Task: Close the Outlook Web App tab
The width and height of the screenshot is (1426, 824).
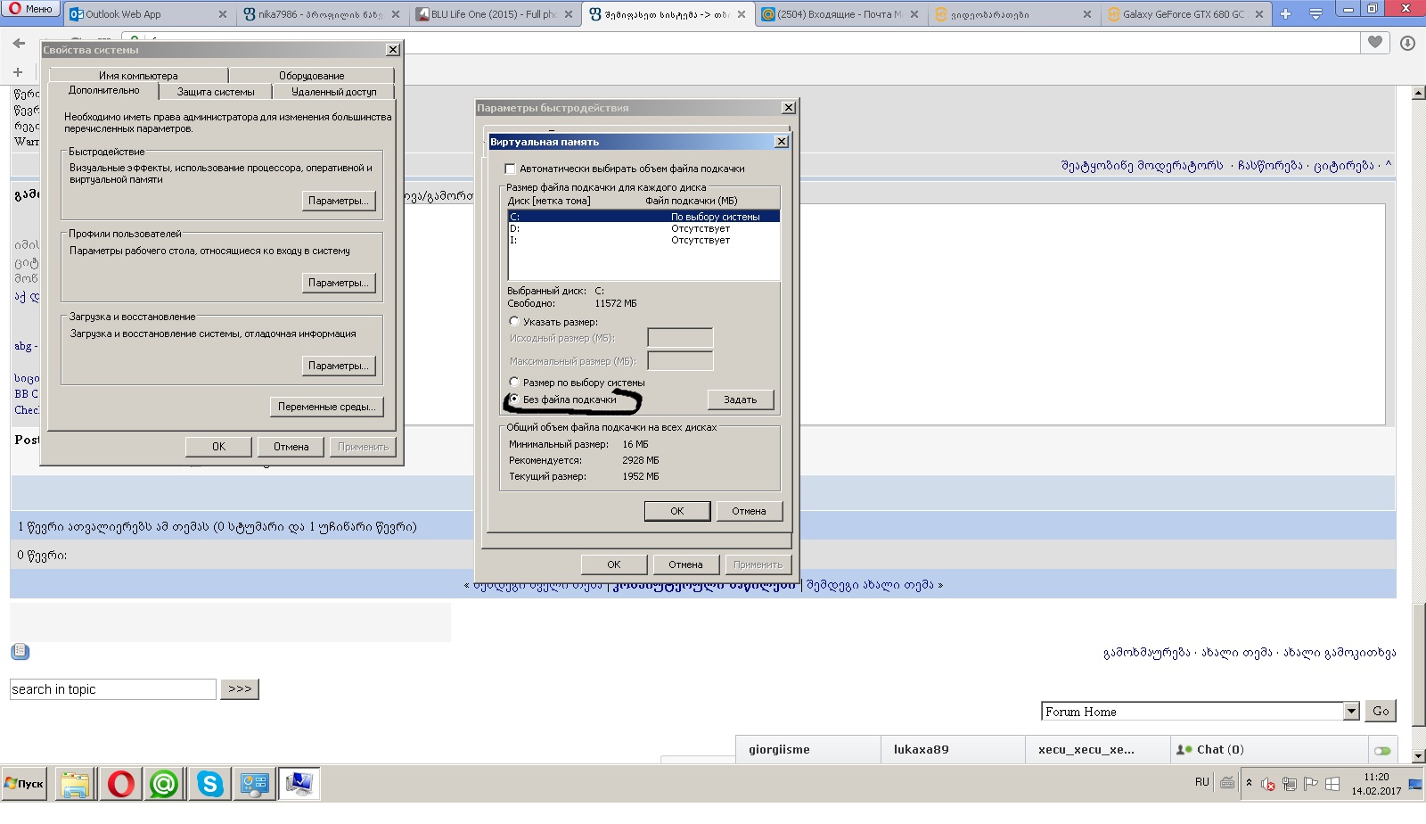Action: pos(223,14)
